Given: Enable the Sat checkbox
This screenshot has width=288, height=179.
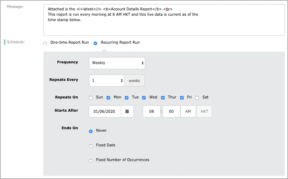Looking at the screenshot, I should pos(197,98).
